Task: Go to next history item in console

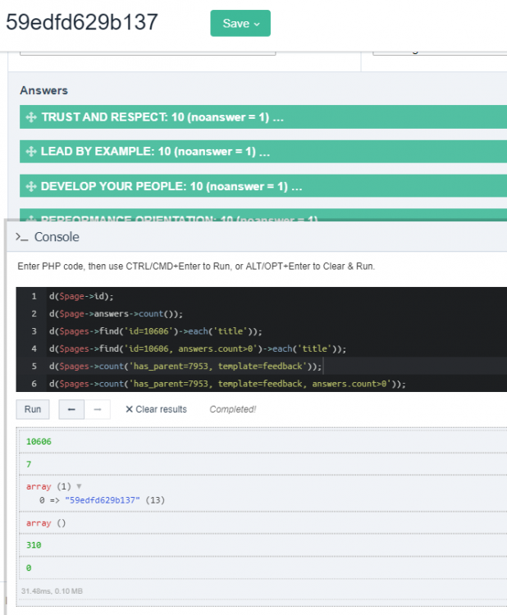Action: 96,409
